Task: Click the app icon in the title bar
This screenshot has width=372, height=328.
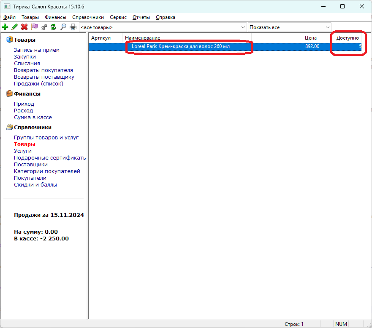Action: 7,6
